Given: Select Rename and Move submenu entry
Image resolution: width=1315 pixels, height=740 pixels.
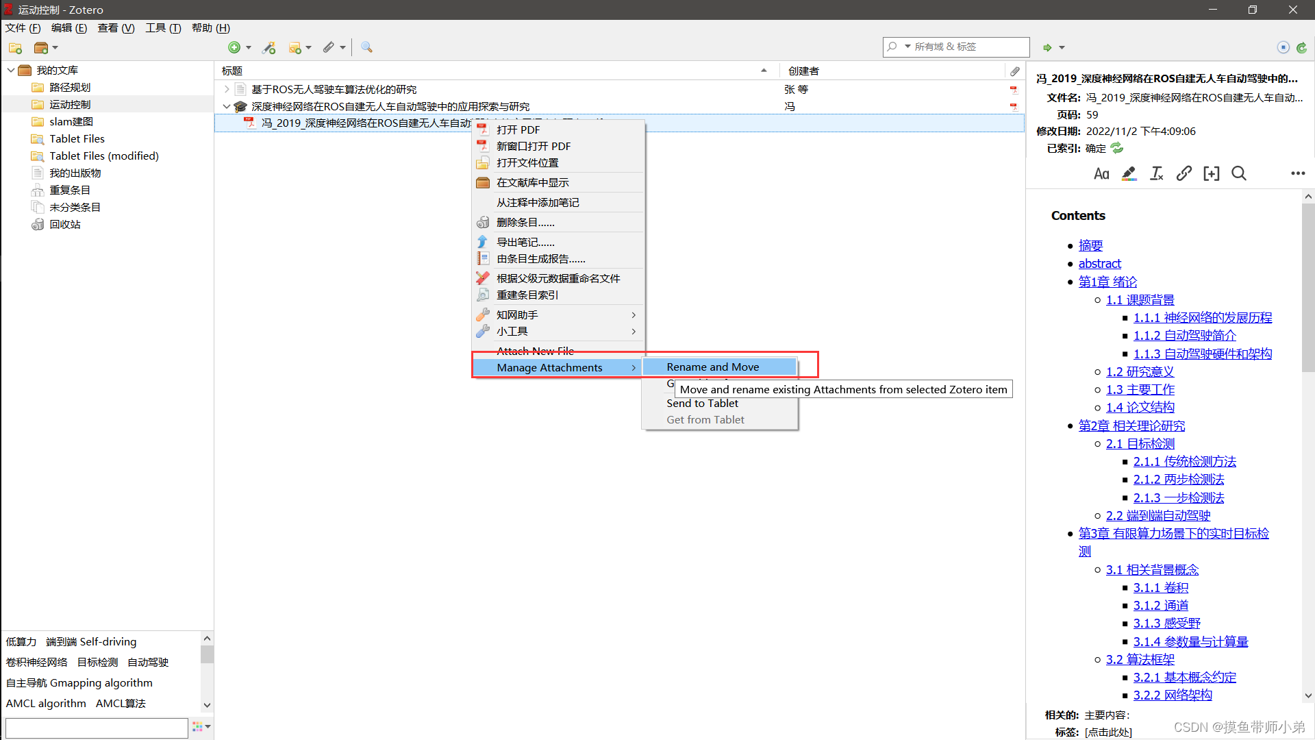Looking at the screenshot, I should [x=712, y=367].
